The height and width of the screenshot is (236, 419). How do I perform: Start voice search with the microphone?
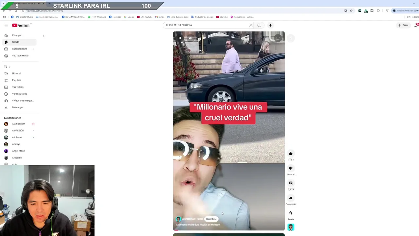tap(270, 25)
